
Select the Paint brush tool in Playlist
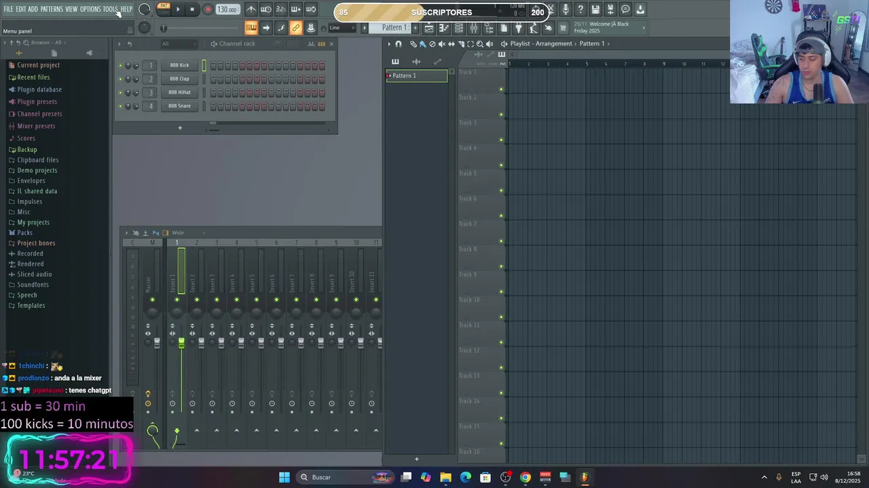[422, 44]
